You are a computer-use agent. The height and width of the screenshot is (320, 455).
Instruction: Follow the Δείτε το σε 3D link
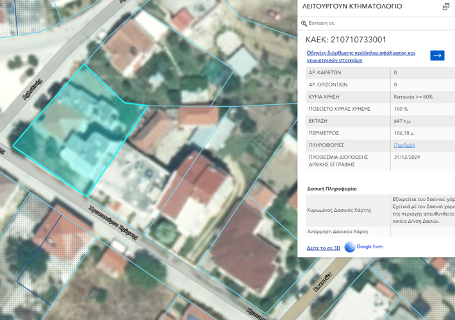tap(324, 248)
